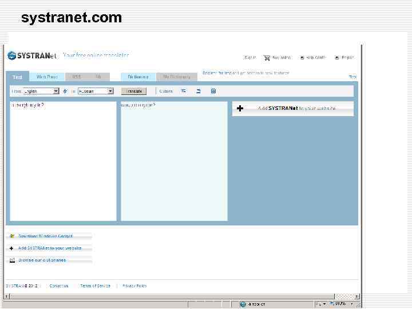Open the Terms of Service footer link
The height and width of the screenshot is (309, 412).
[95, 286]
